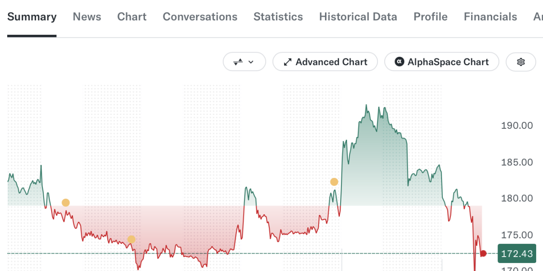This screenshot has width=543, height=271.
Task: Expand the chart type dropdown
Action: click(244, 62)
